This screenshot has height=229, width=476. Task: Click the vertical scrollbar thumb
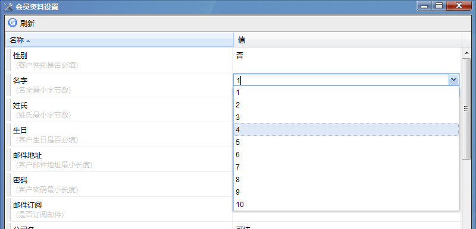(466, 109)
